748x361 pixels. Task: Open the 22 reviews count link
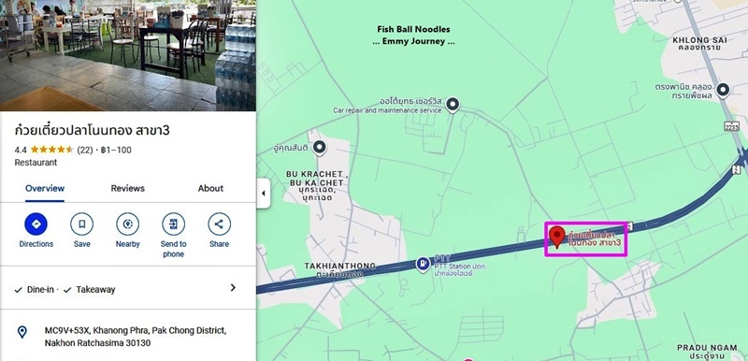[x=84, y=150]
